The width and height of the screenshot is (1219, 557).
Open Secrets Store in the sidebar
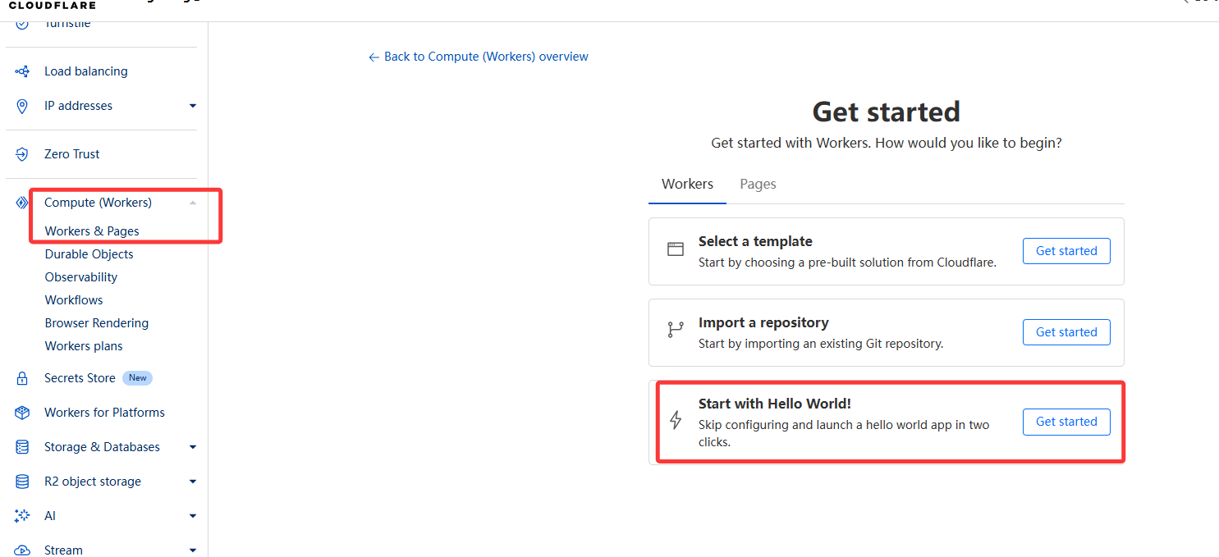click(x=80, y=378)
